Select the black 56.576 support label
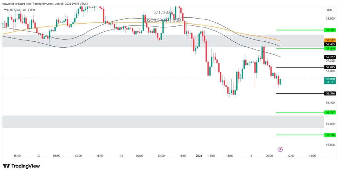339x173 pixels. [330, 93]
